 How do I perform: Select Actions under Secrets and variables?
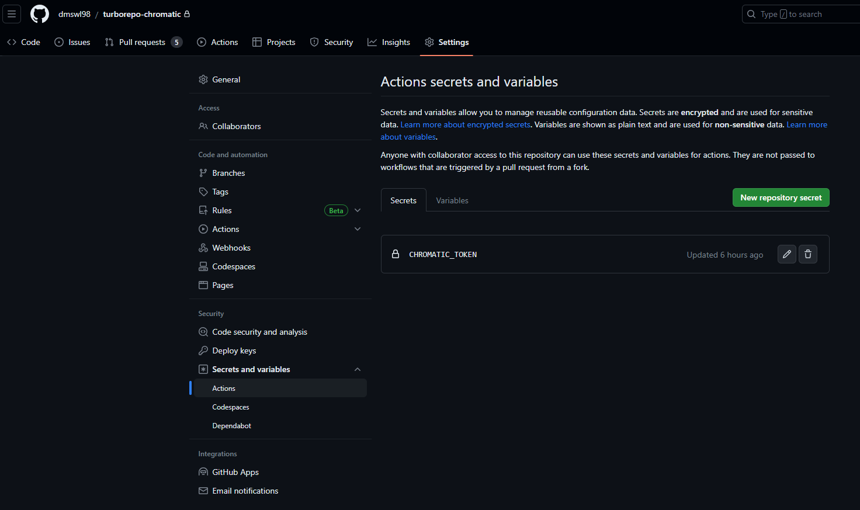click(x=280, y=388)
